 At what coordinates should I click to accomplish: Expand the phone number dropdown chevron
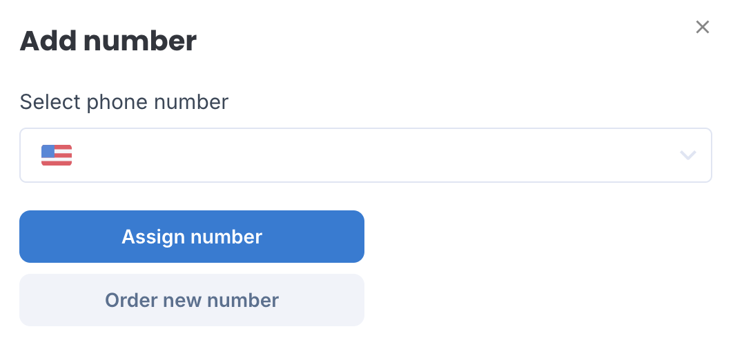click(x=687, y=155)
